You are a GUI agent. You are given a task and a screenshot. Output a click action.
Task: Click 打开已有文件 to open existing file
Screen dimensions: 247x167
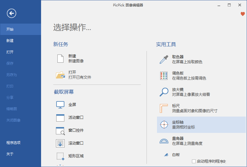(x=80, y=77)
